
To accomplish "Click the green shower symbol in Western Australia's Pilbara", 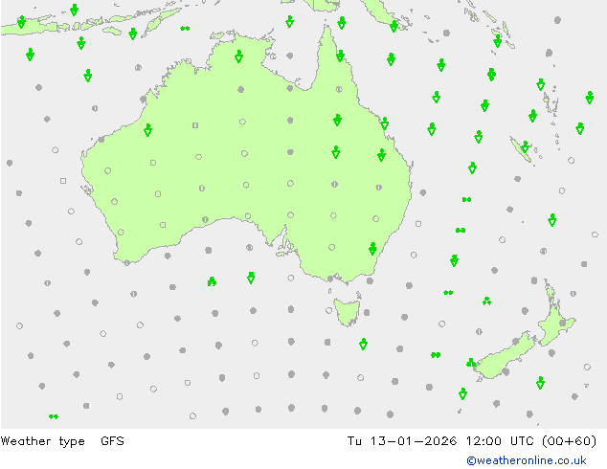I will pyautogui.click(x=147, y=130).
